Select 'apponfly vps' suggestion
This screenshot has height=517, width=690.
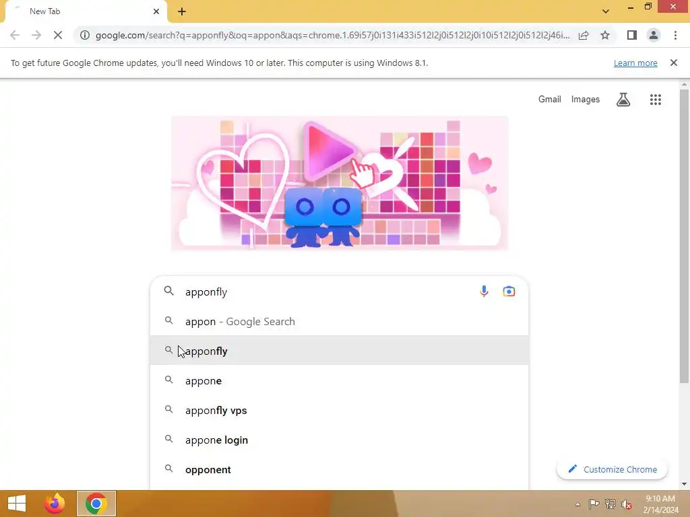click(x=340, y=410)
